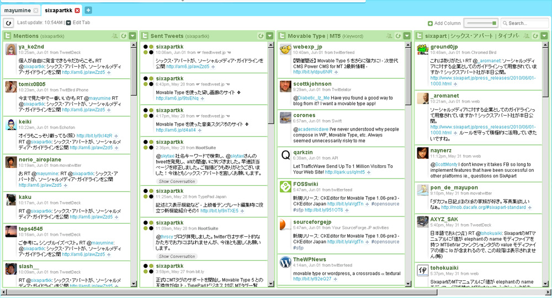Screen dimensions: 552x298
Task: Open the Movable Type | MT5 column dropdown
Action: (x=407, y=36)
